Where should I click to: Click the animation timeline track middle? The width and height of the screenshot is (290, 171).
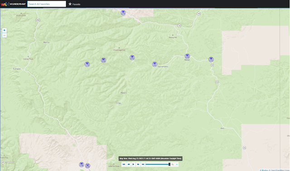click(158, 164)
